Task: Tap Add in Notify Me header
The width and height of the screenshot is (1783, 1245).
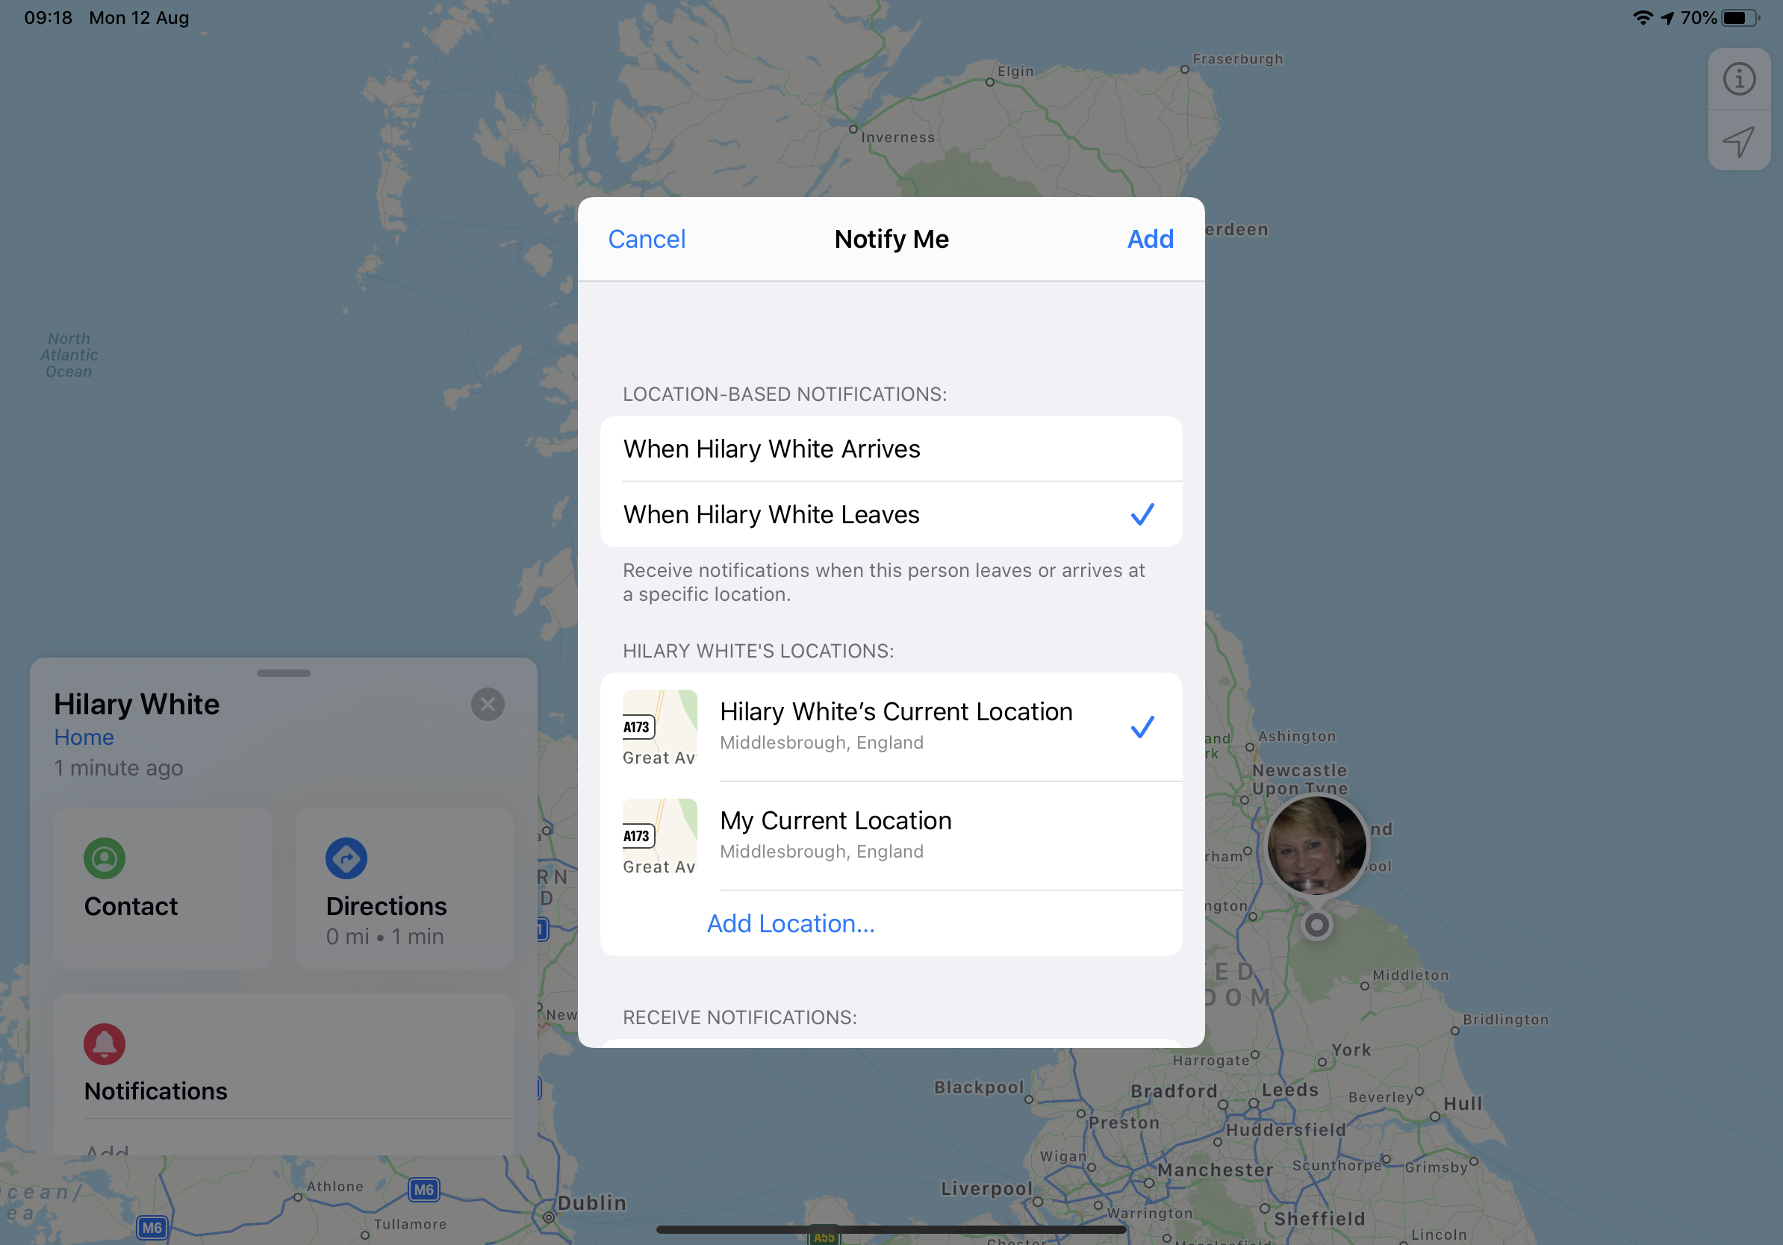Action: [x=1150, y=239]
